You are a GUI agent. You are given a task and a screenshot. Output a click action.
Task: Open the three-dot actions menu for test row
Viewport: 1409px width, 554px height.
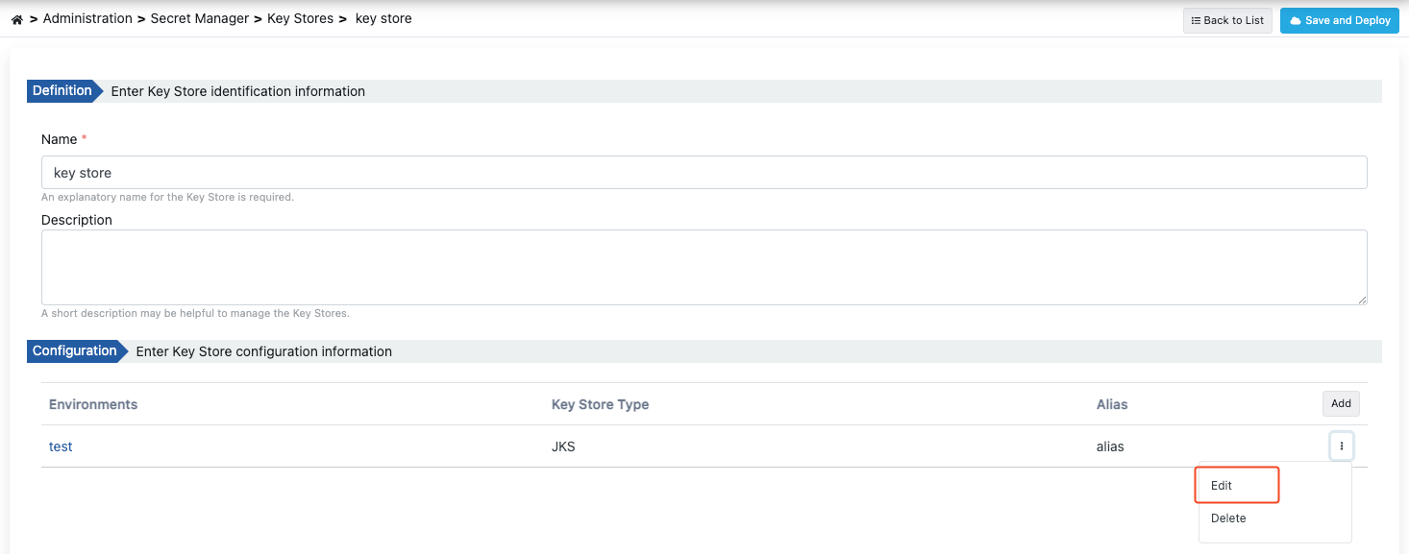[1341, 446]
